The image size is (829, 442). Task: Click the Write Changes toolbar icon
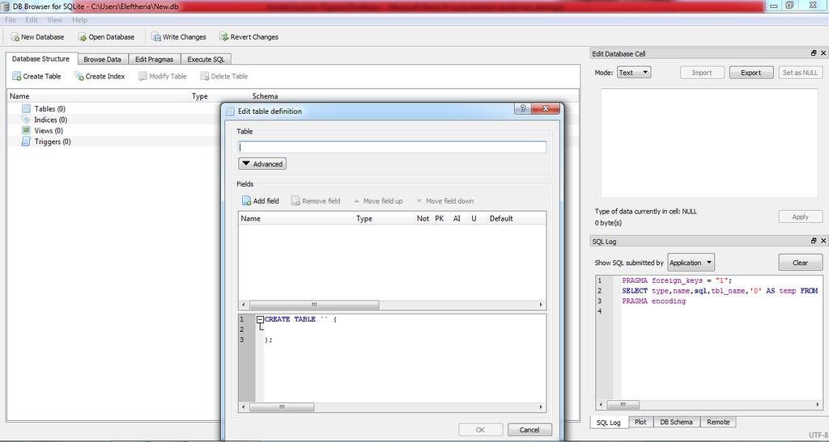click(156, 37)
